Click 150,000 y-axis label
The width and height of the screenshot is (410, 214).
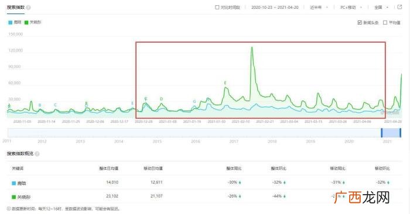point(16,34)
